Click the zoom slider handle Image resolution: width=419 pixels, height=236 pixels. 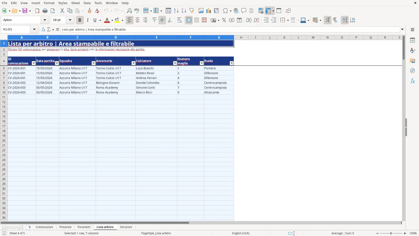(x=391, y=233)
